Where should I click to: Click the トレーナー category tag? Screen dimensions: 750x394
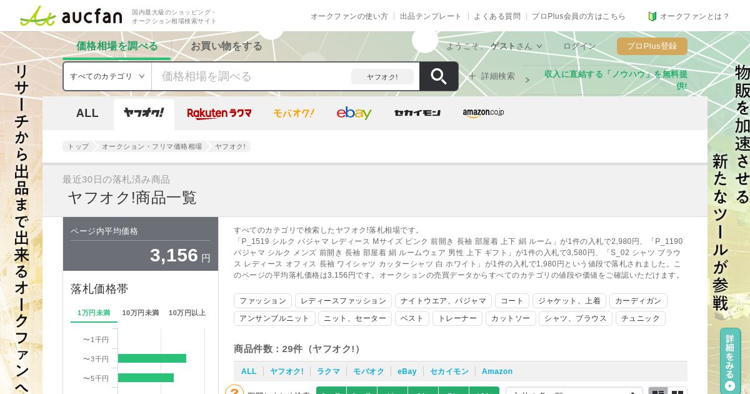click(x=457, y=318)
